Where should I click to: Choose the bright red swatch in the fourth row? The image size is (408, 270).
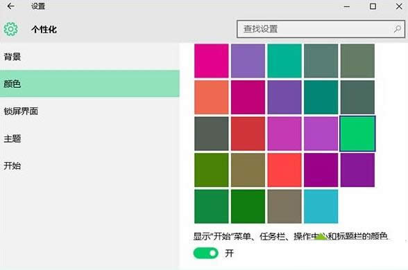pos(284,170)
